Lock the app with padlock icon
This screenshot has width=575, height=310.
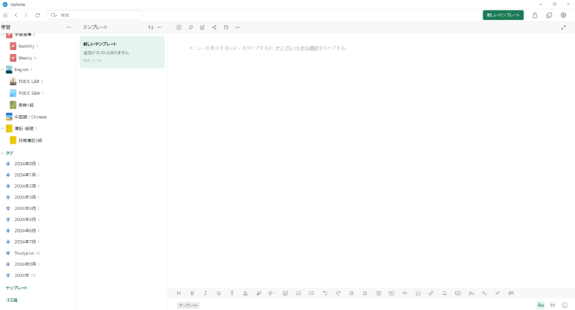[x=535, y=15]
